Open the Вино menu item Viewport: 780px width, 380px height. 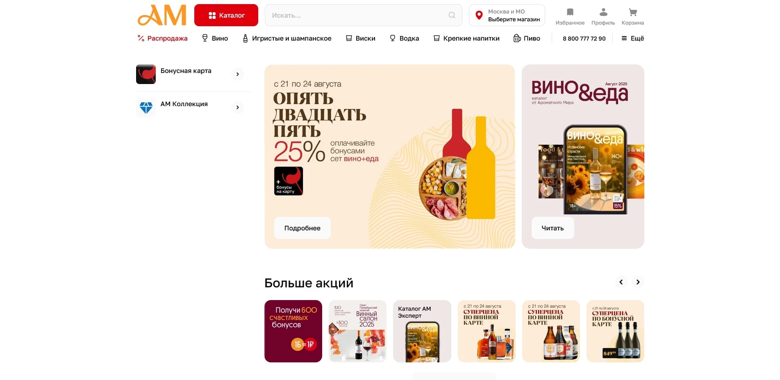215,38
